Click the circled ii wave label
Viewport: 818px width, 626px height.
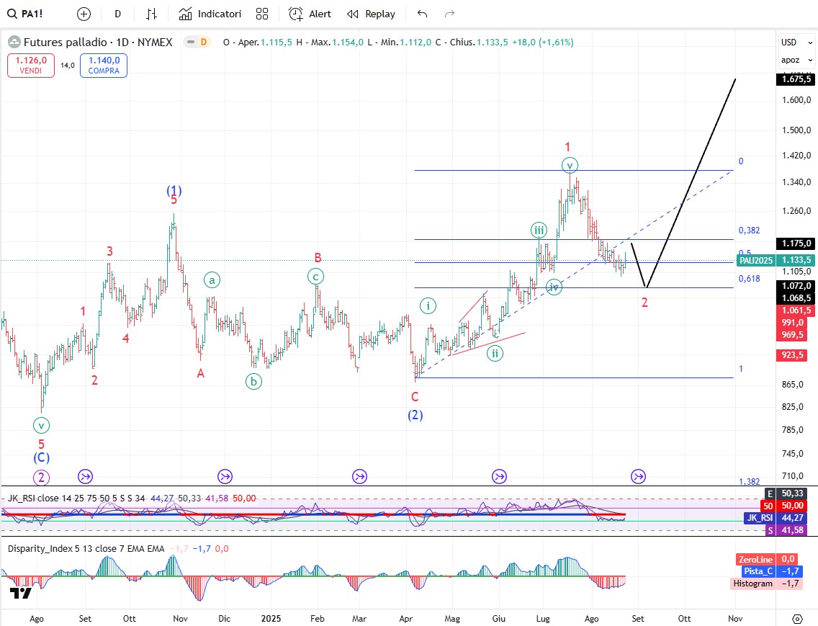pyautogui.click(x=495, y=354)
